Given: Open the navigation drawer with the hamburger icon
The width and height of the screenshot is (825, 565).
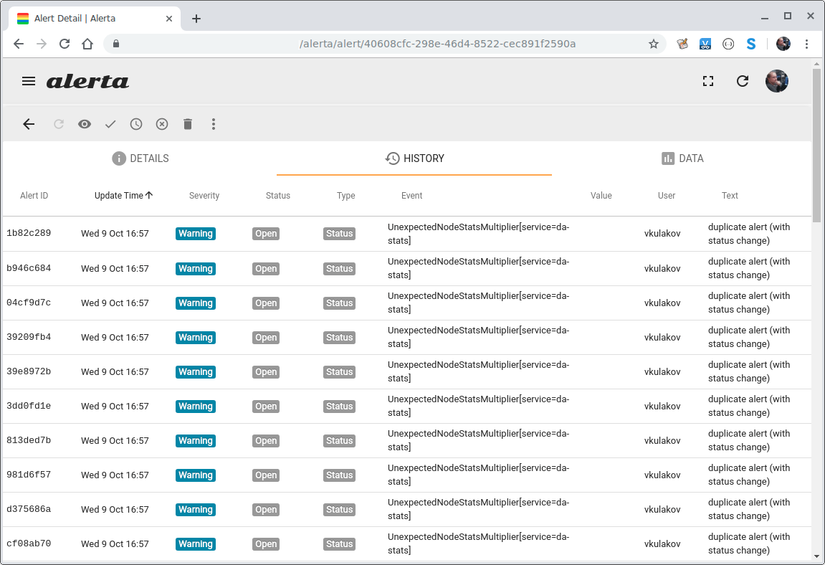Looking at the screenshot, I should pos(29,81).
